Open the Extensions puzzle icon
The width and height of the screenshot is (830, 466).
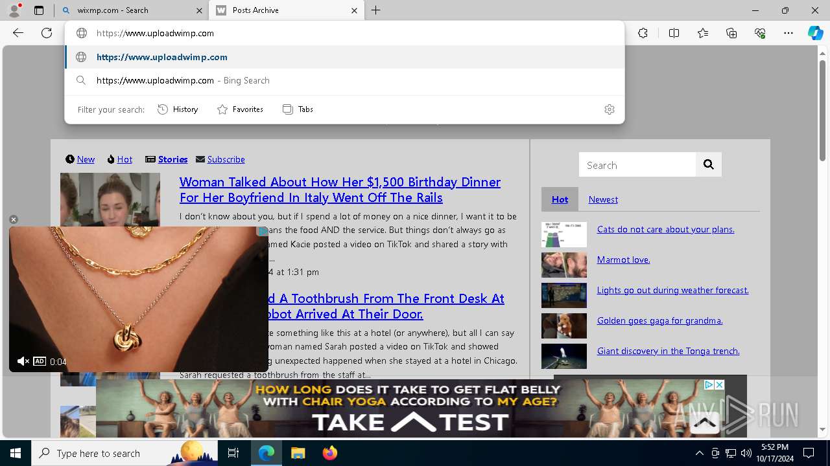tap(643, 33)
